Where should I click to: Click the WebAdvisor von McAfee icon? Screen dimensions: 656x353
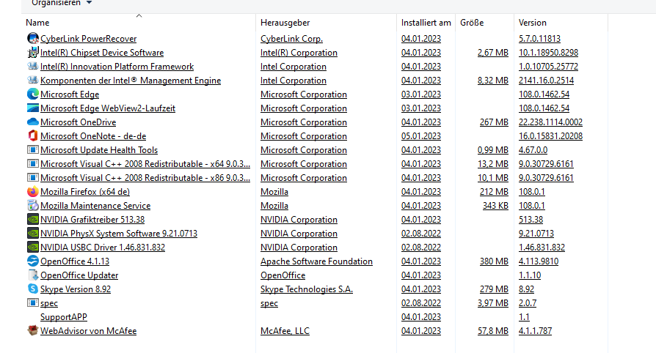[32, 331]
